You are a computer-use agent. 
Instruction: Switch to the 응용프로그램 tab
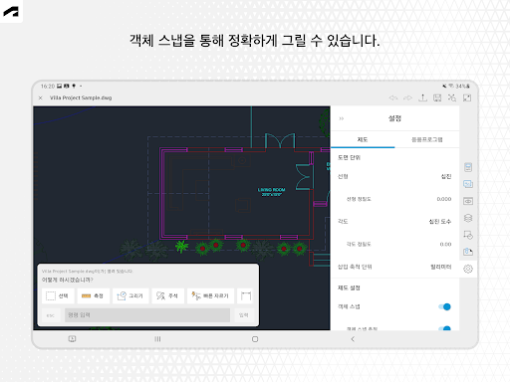tap(427, 139)
